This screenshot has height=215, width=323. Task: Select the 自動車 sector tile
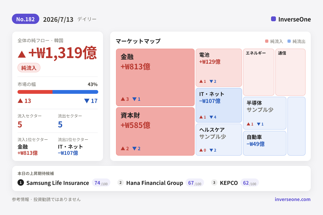point(265,143)
